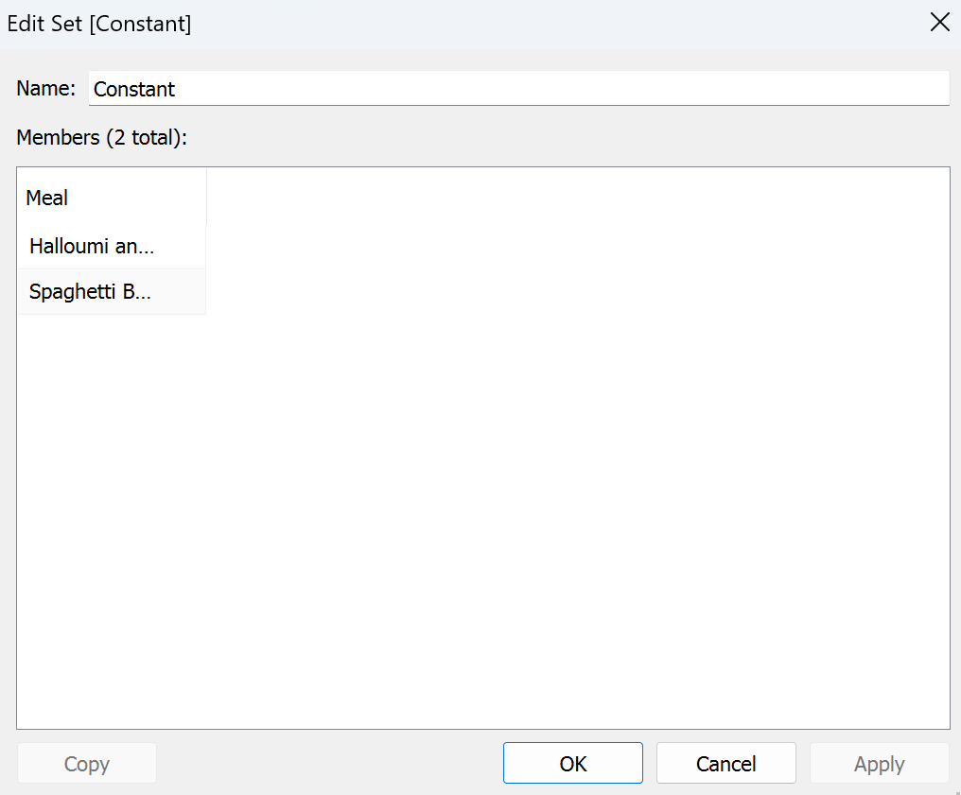
Task: Click the ellipsis on the Spaghetti entry
Action: [x=142, y=292]
